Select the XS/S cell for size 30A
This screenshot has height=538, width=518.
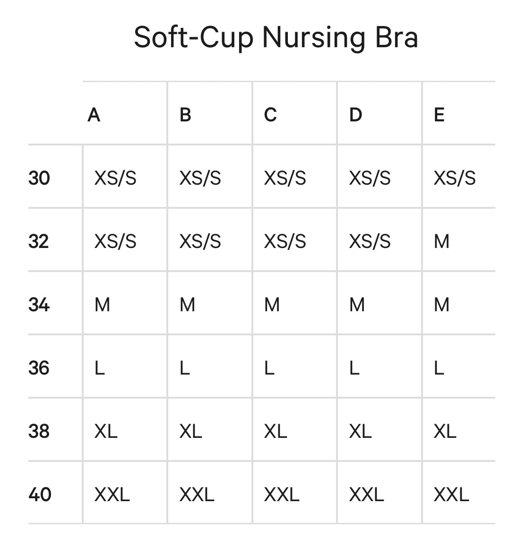[x=115, y=178]
